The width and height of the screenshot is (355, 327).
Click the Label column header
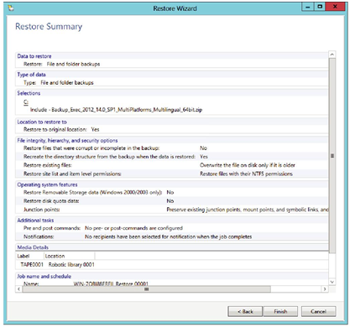(30, 256)
